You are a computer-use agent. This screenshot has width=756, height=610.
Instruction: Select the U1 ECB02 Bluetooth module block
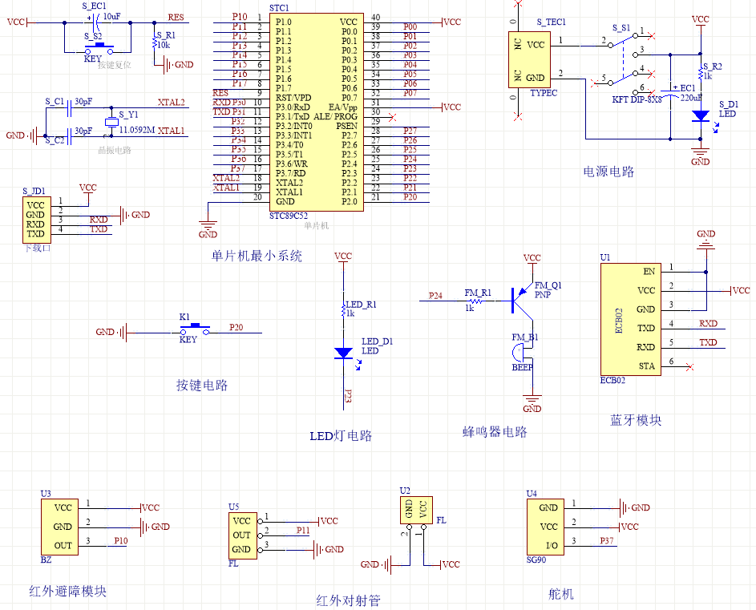point(631,319)
